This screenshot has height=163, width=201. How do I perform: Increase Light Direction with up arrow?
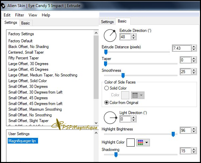coord(133,117)
